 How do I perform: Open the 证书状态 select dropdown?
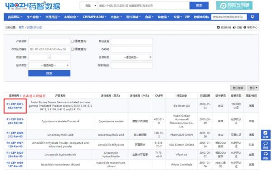tap(131, 57)
